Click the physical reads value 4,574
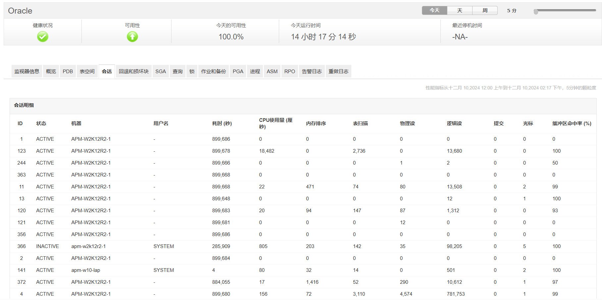This screenshot has height=300, width=602. point(406,294)
